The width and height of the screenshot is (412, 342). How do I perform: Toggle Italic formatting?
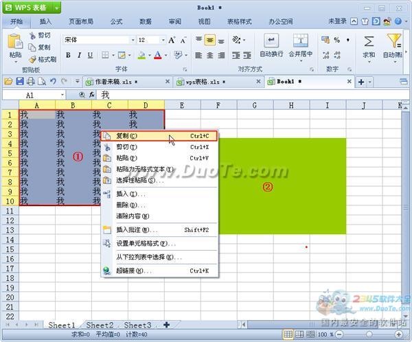[x=79, y=55]
